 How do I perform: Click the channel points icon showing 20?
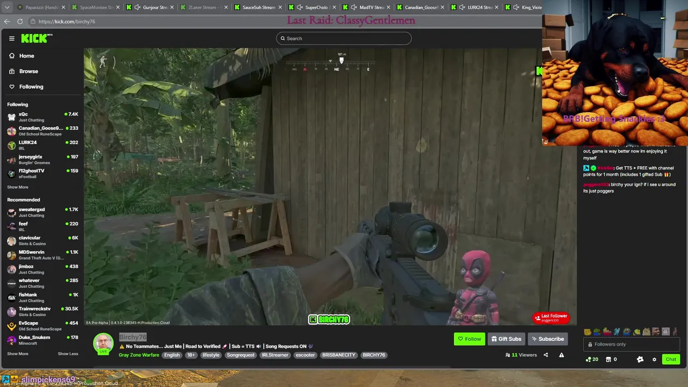[592, 360]
